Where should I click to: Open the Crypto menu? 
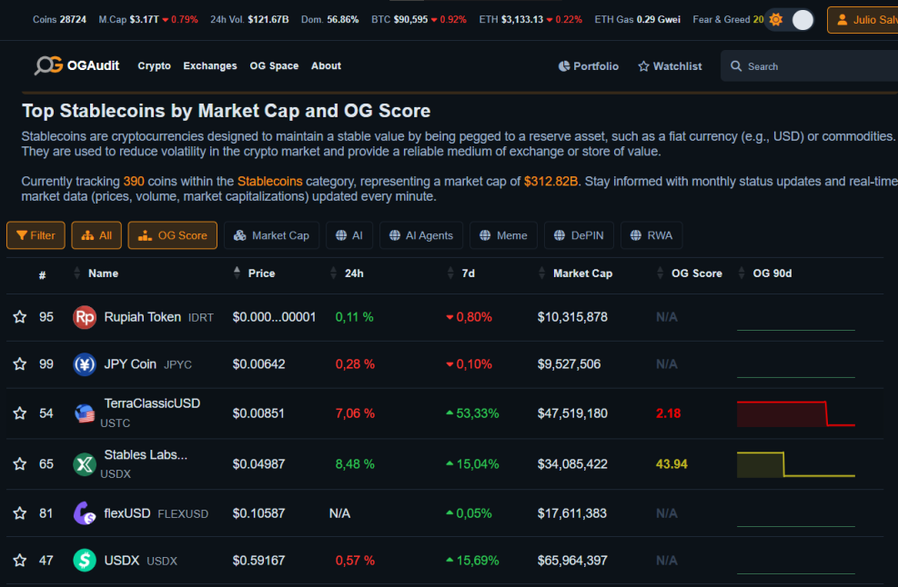pyautogui.click(x=154, y=65)
